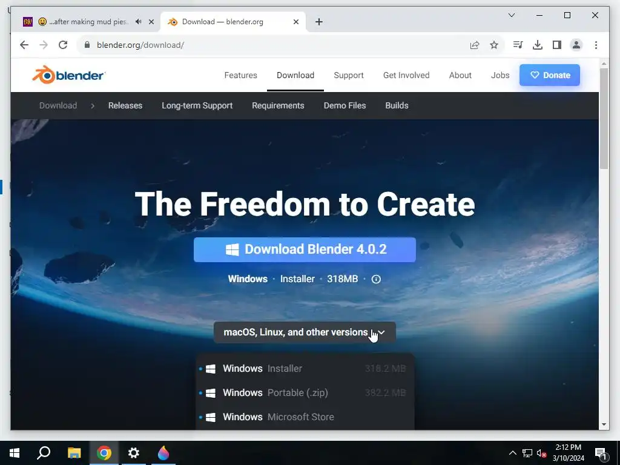The height and width of the screenshot is (465, 620).
Task: Close the mud pies tab
Action: pyautogui.click(x=151, y=22)
